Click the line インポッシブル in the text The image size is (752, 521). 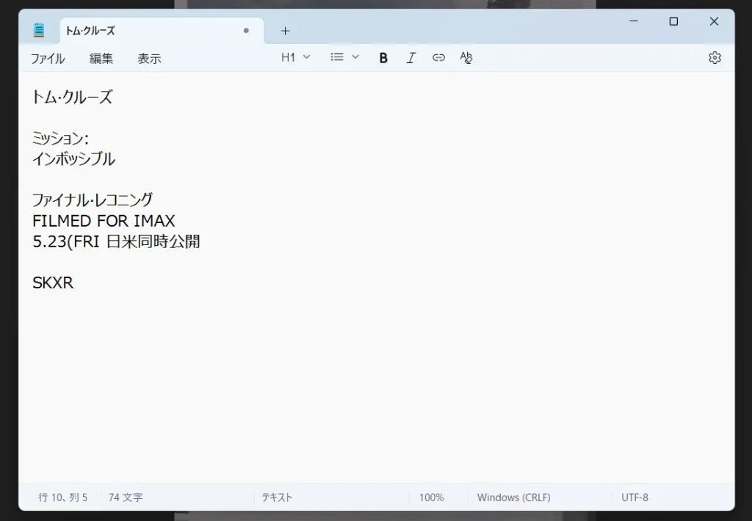coord(74,159)
